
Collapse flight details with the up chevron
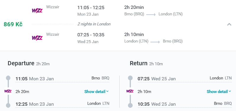[229, 24]
